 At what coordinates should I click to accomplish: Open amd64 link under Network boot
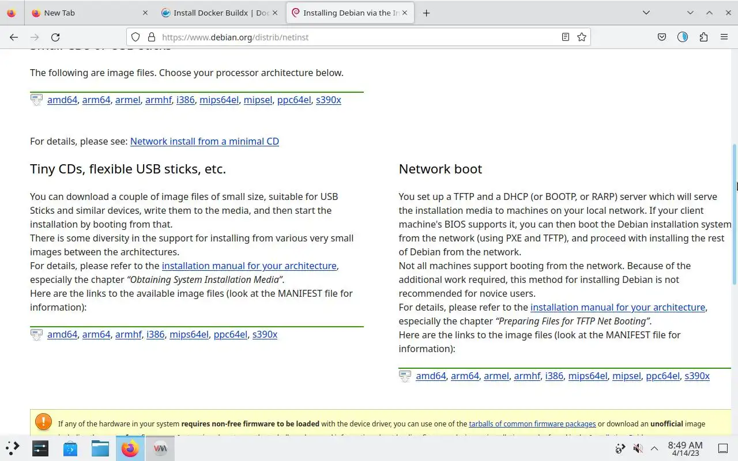coord(431,376)
